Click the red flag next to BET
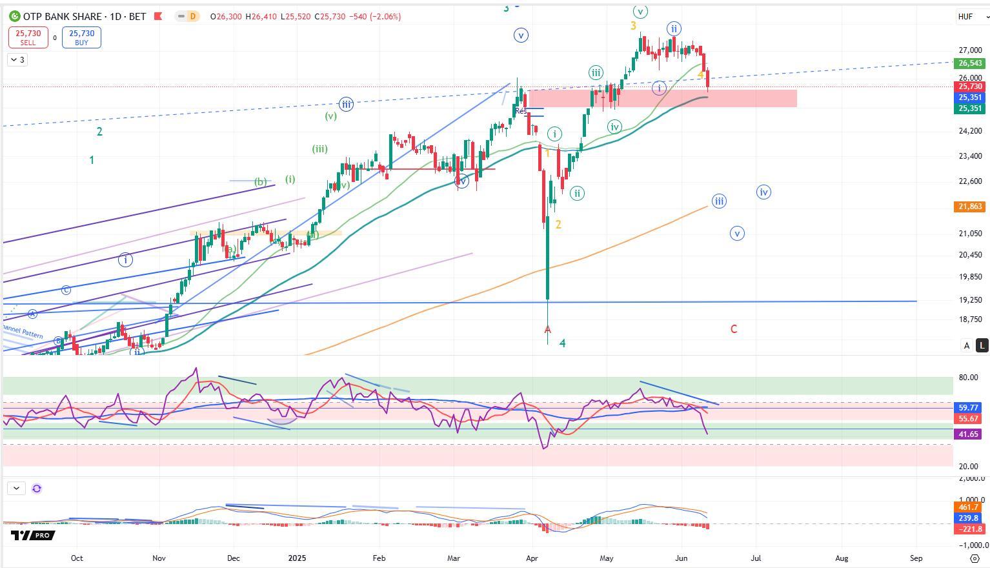 click(158, 16)
